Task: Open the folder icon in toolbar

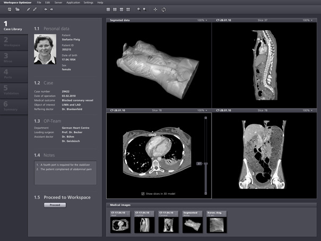Action: pyautogui.click(x=18, y=10)
